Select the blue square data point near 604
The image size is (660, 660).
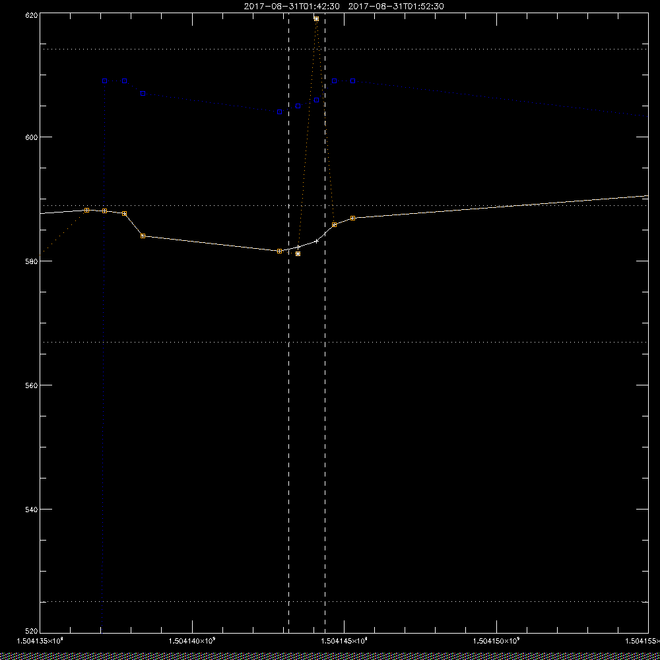click(279, 112)
